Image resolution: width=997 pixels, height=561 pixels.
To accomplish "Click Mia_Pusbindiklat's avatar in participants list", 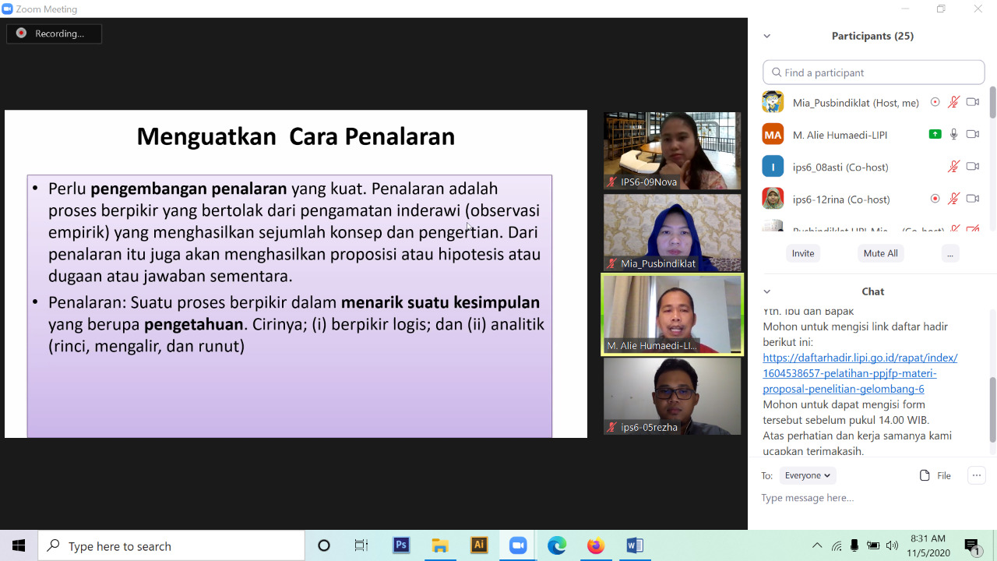I will tap(773, 102).
